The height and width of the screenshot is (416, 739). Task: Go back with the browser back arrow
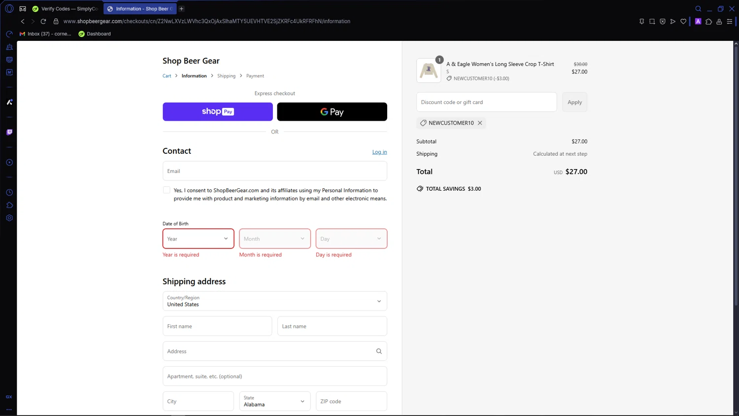coord(23,21)
